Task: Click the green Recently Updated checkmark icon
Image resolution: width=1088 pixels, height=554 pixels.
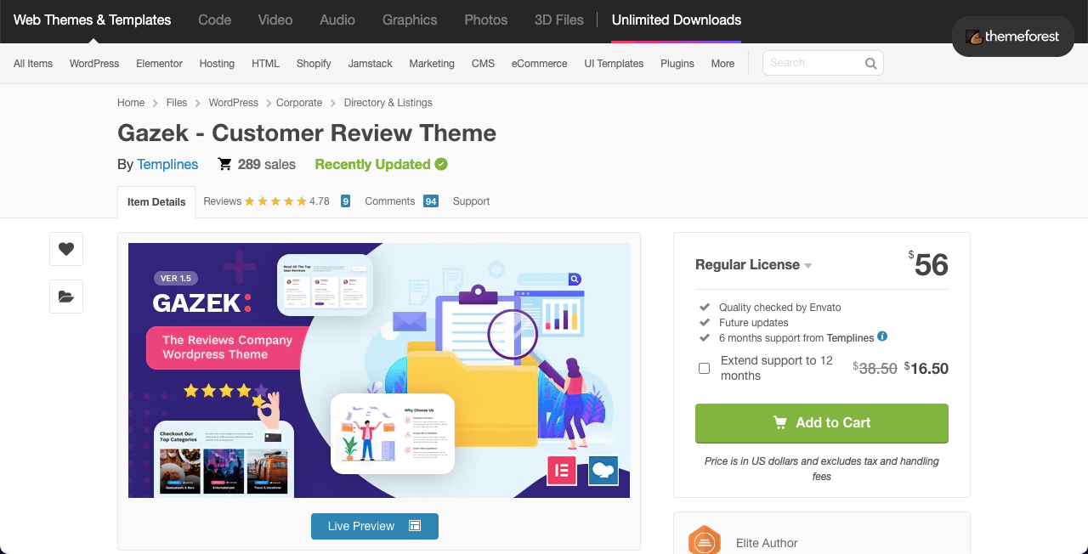Action: [x=441, y=164]
